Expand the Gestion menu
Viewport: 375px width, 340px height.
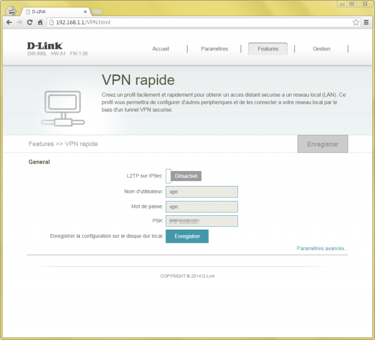pos(321,49)
